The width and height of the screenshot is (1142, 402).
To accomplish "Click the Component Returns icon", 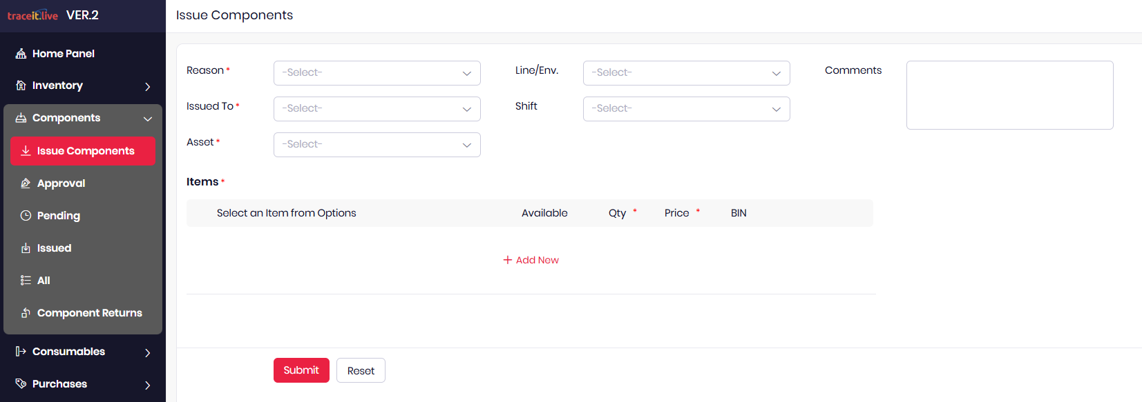I will [26, 313].
